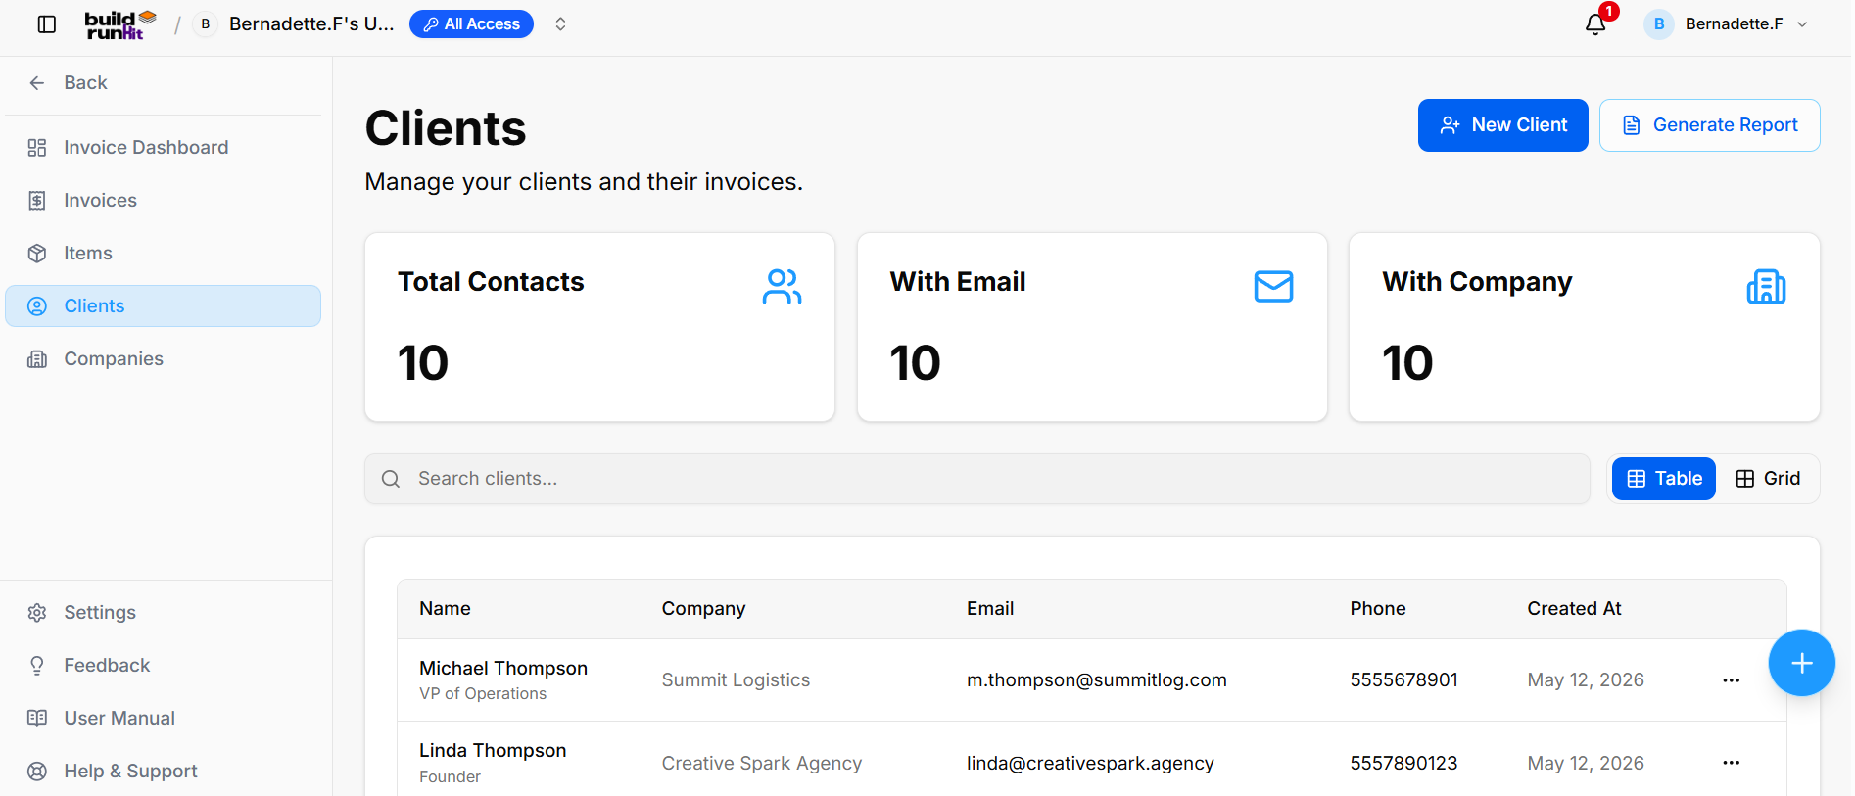Click the Summit Logistics company cell

coord(736,680)
